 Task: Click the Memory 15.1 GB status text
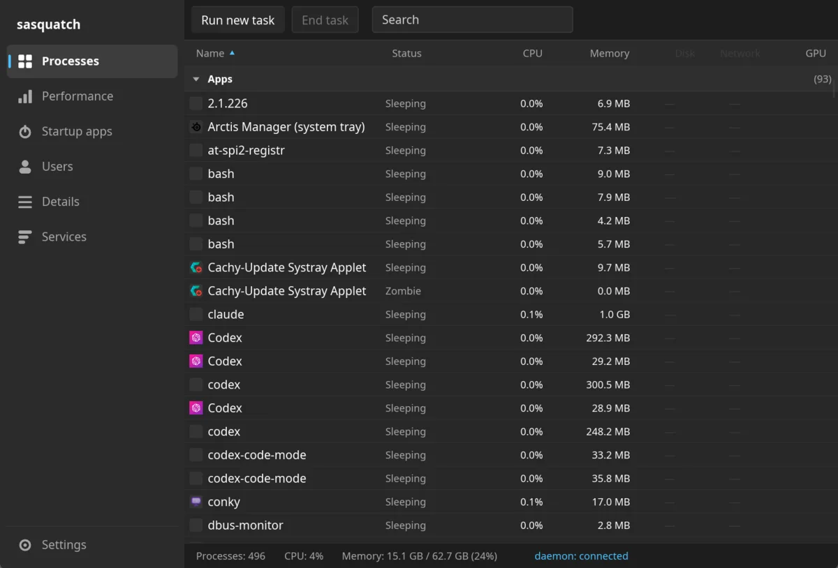(x=419, y=556)
